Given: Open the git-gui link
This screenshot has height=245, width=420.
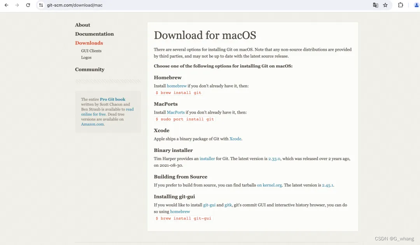Looking at the screenshot, I should [209, 205].
